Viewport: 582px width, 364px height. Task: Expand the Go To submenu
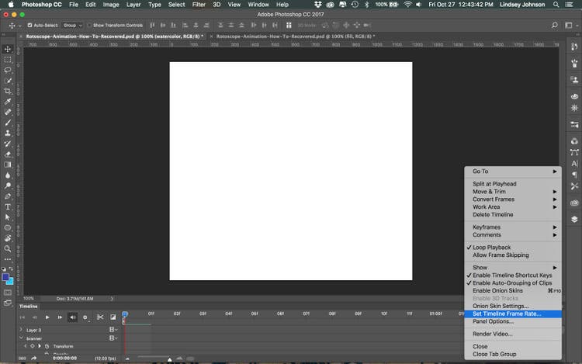click(513, 171)
